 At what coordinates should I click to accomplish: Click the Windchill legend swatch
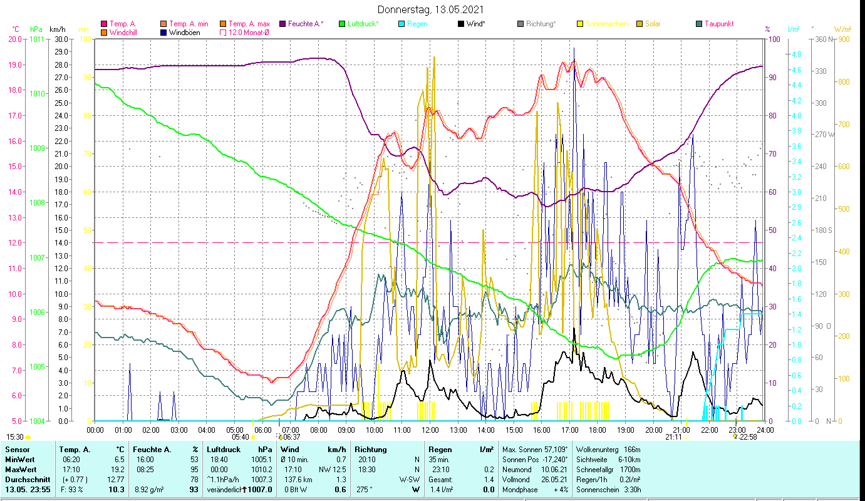coord(103,33)
